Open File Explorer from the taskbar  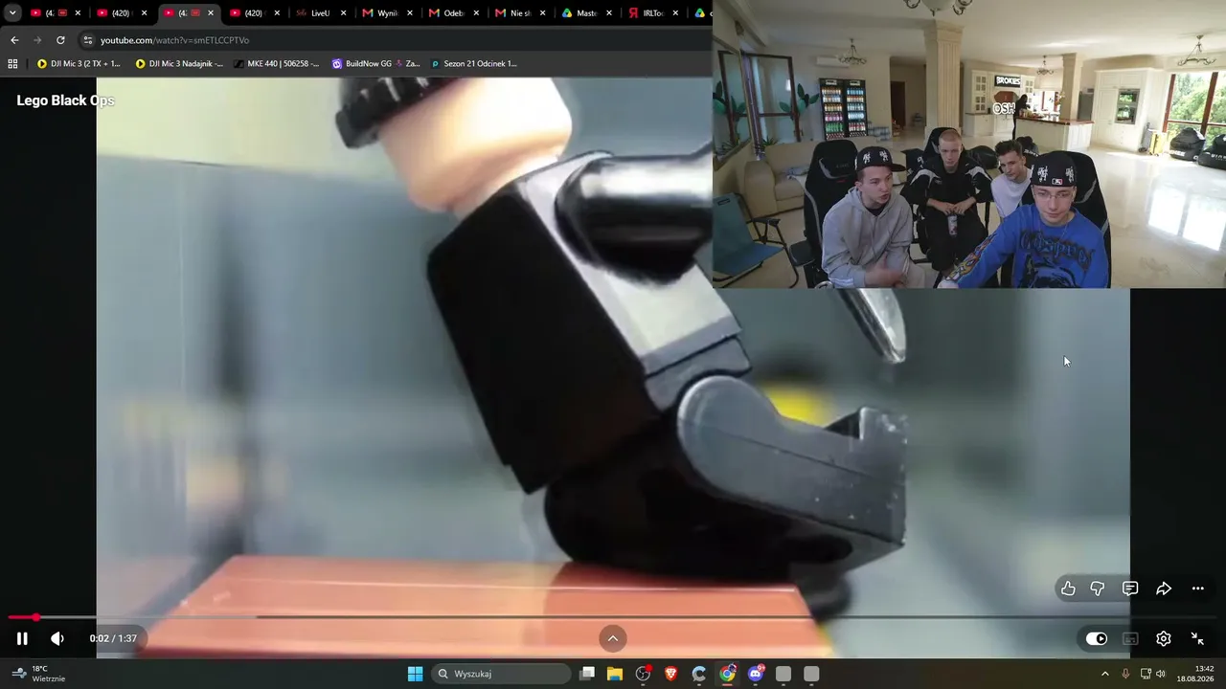tap(615, 674)
